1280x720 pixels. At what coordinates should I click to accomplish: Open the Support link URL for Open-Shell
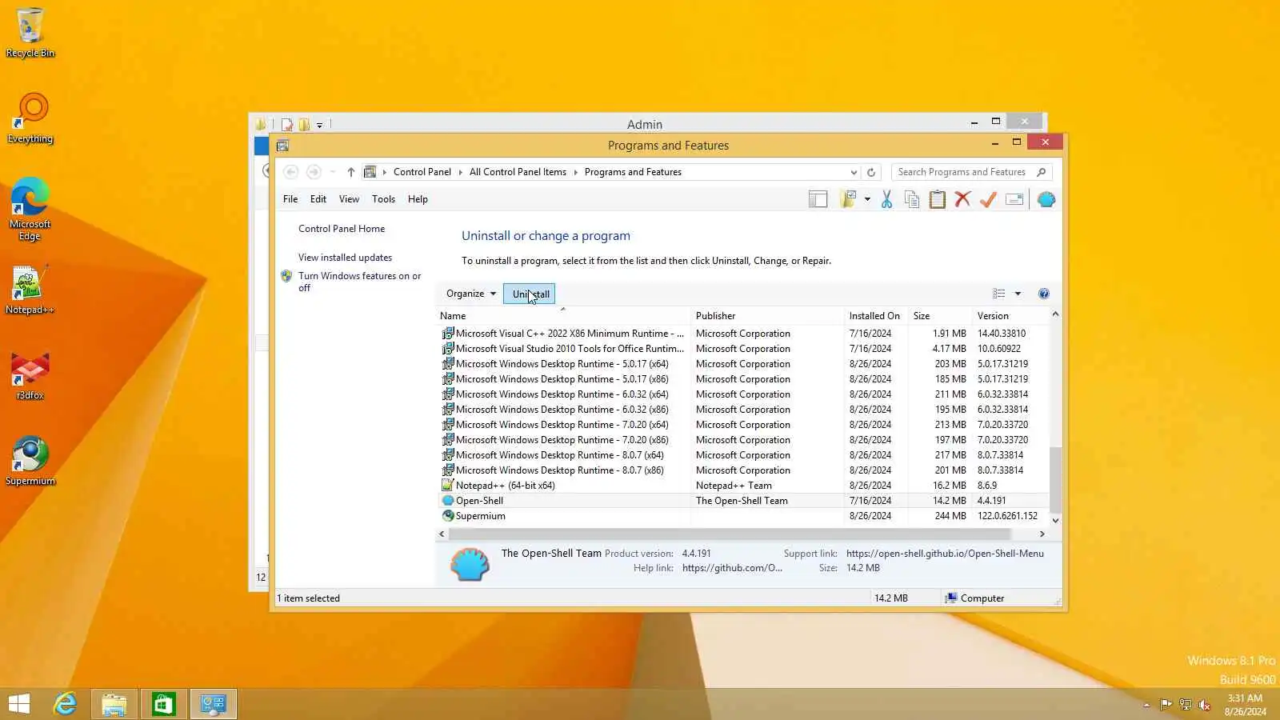click(x=945, y=554)
